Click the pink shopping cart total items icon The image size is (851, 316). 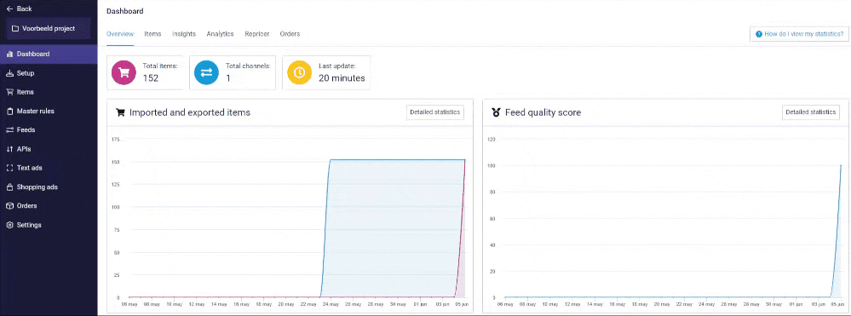[x=124, y=73]
